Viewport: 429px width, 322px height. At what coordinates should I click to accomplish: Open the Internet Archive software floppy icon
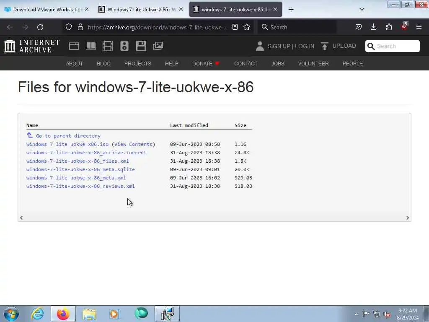[141, 46]
